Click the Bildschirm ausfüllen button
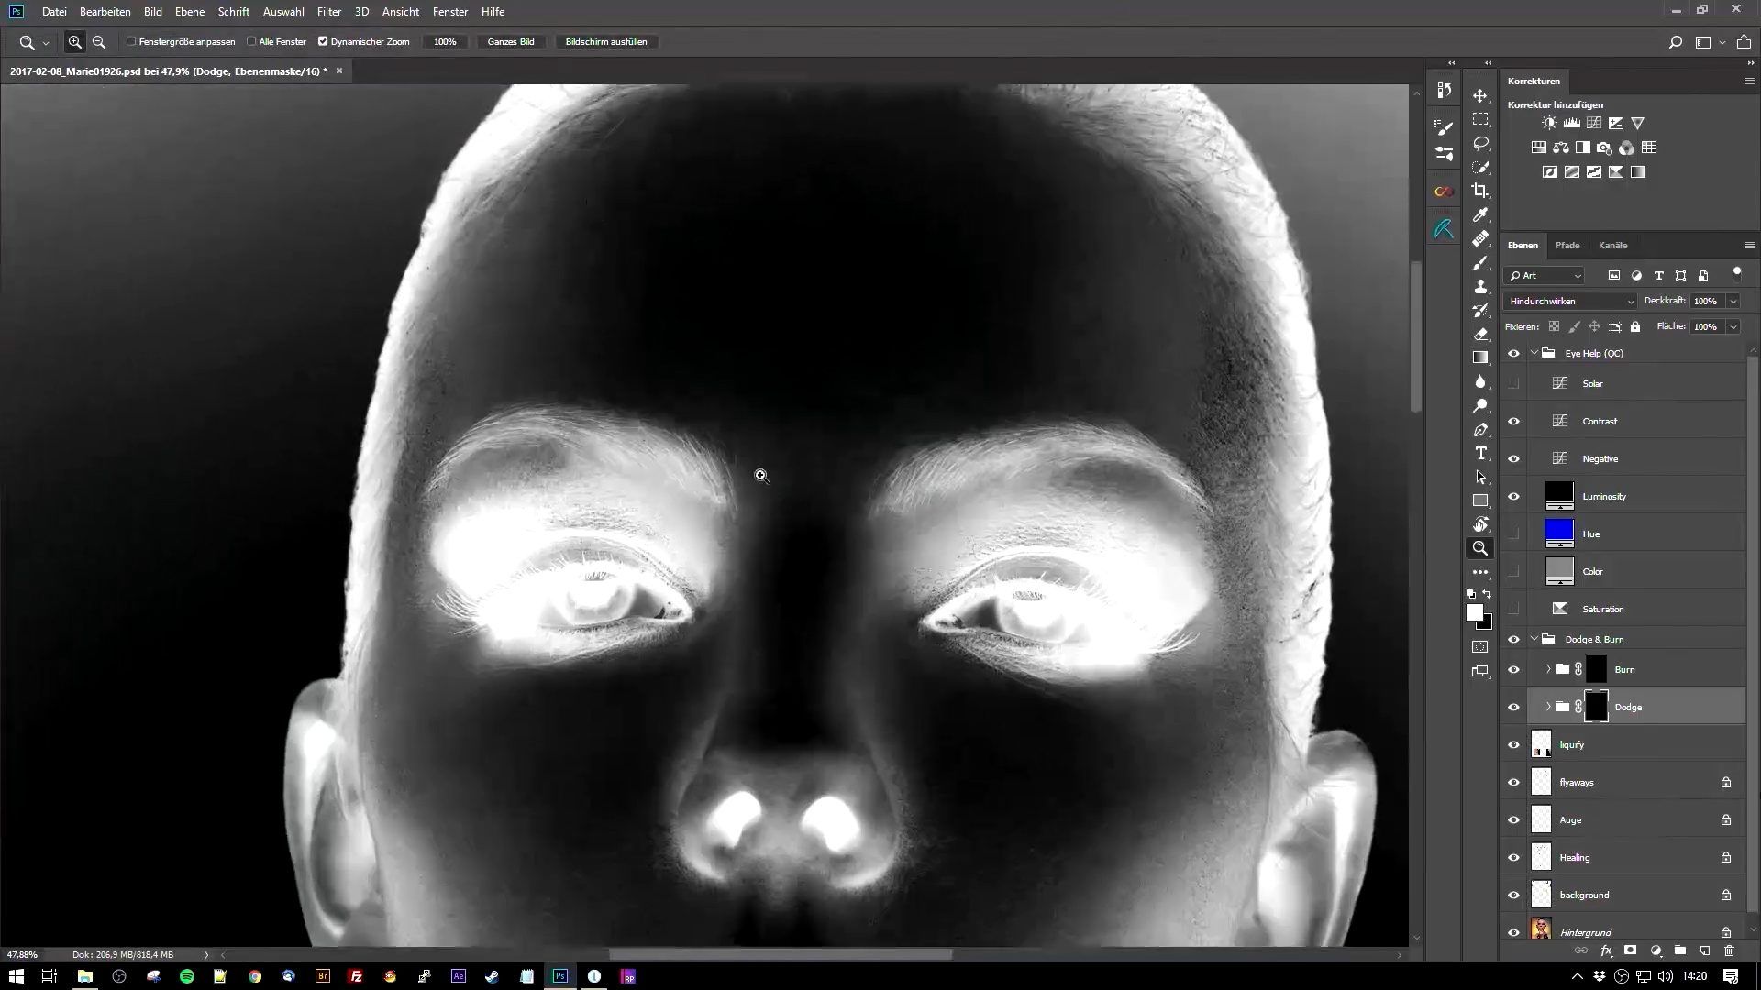This screenshot has height=990, width=1761. click(606, 42)
